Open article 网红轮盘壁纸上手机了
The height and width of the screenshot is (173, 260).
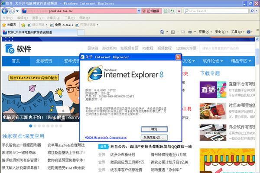coord(66,153)
